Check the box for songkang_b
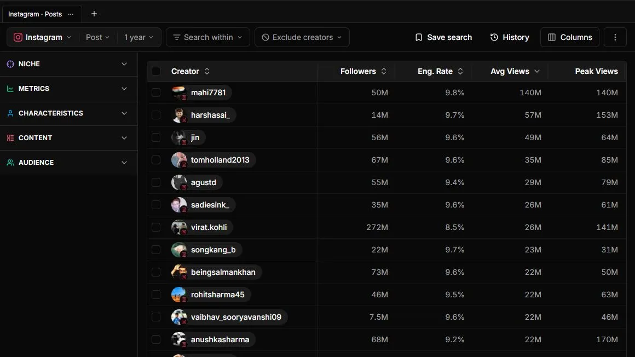Image resolution: width=635 pixels, height=357 pixels. (156, 250)
